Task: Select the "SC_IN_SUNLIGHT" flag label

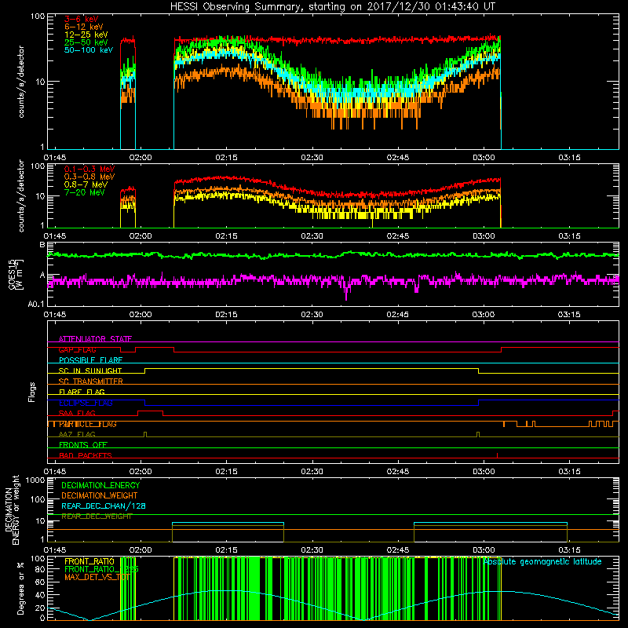Action: tap(90, 371)
